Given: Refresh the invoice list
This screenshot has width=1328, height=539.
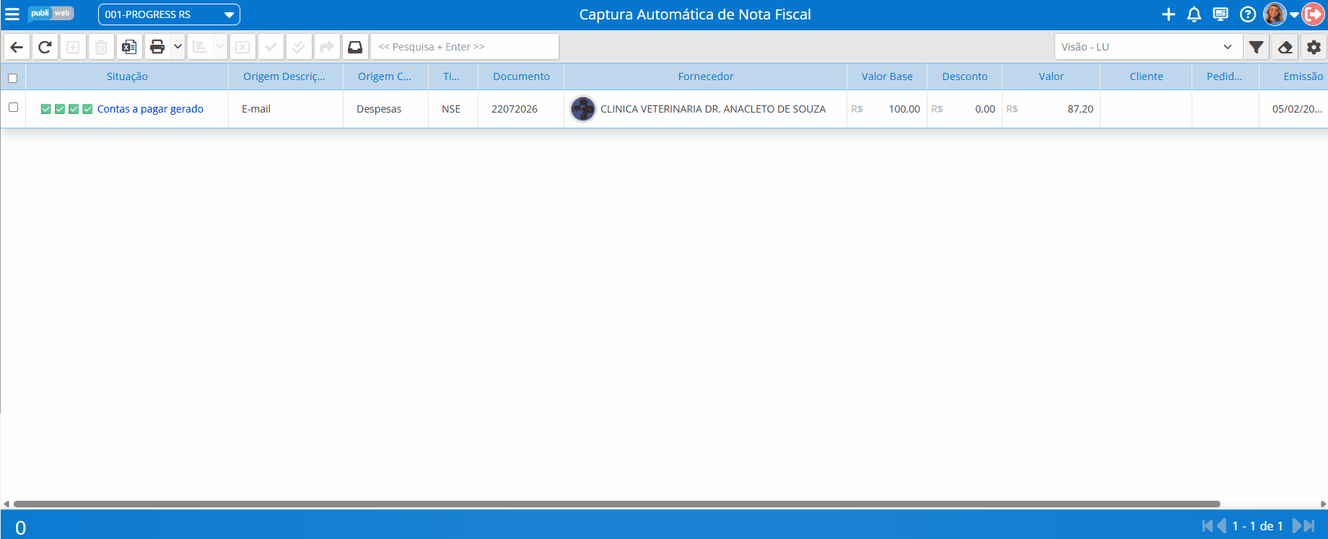Looking at the screenshot, I should tap(45, 47).
